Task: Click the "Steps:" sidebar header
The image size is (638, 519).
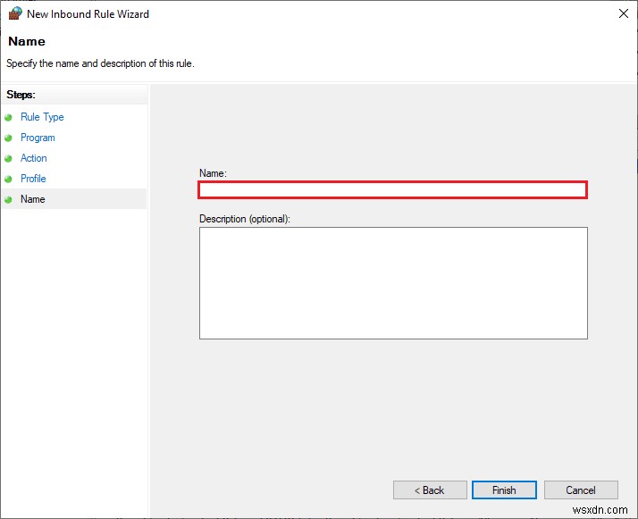Action: coord(21,95)
